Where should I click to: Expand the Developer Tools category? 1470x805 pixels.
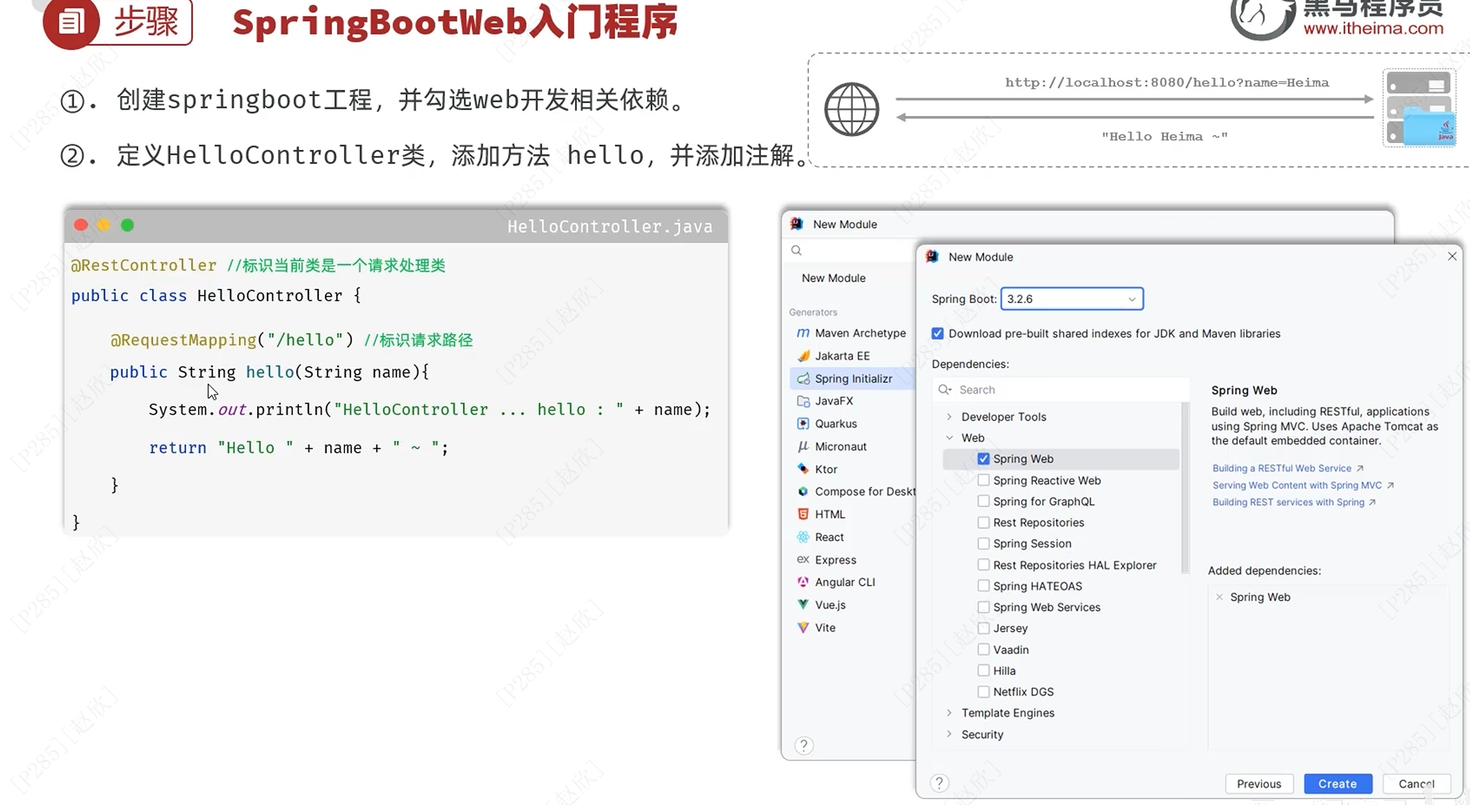coord(949,417)
